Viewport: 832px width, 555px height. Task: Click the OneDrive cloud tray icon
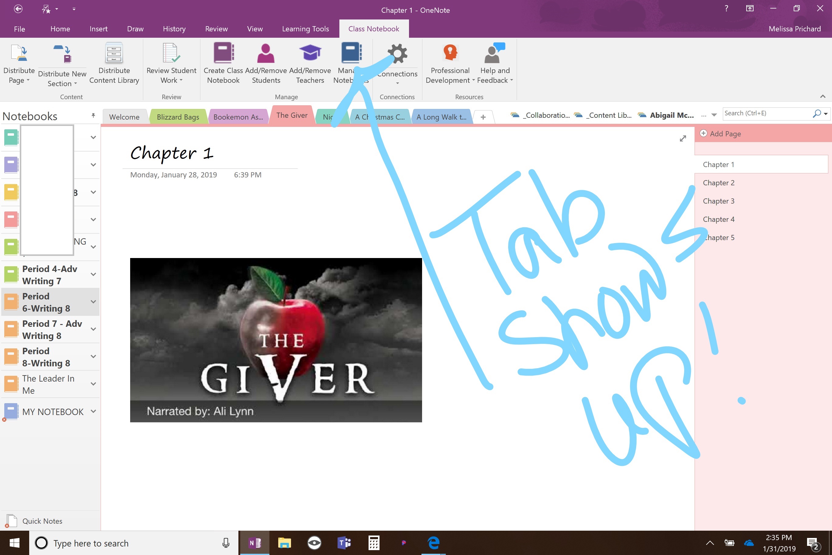[x=749, y=543]
